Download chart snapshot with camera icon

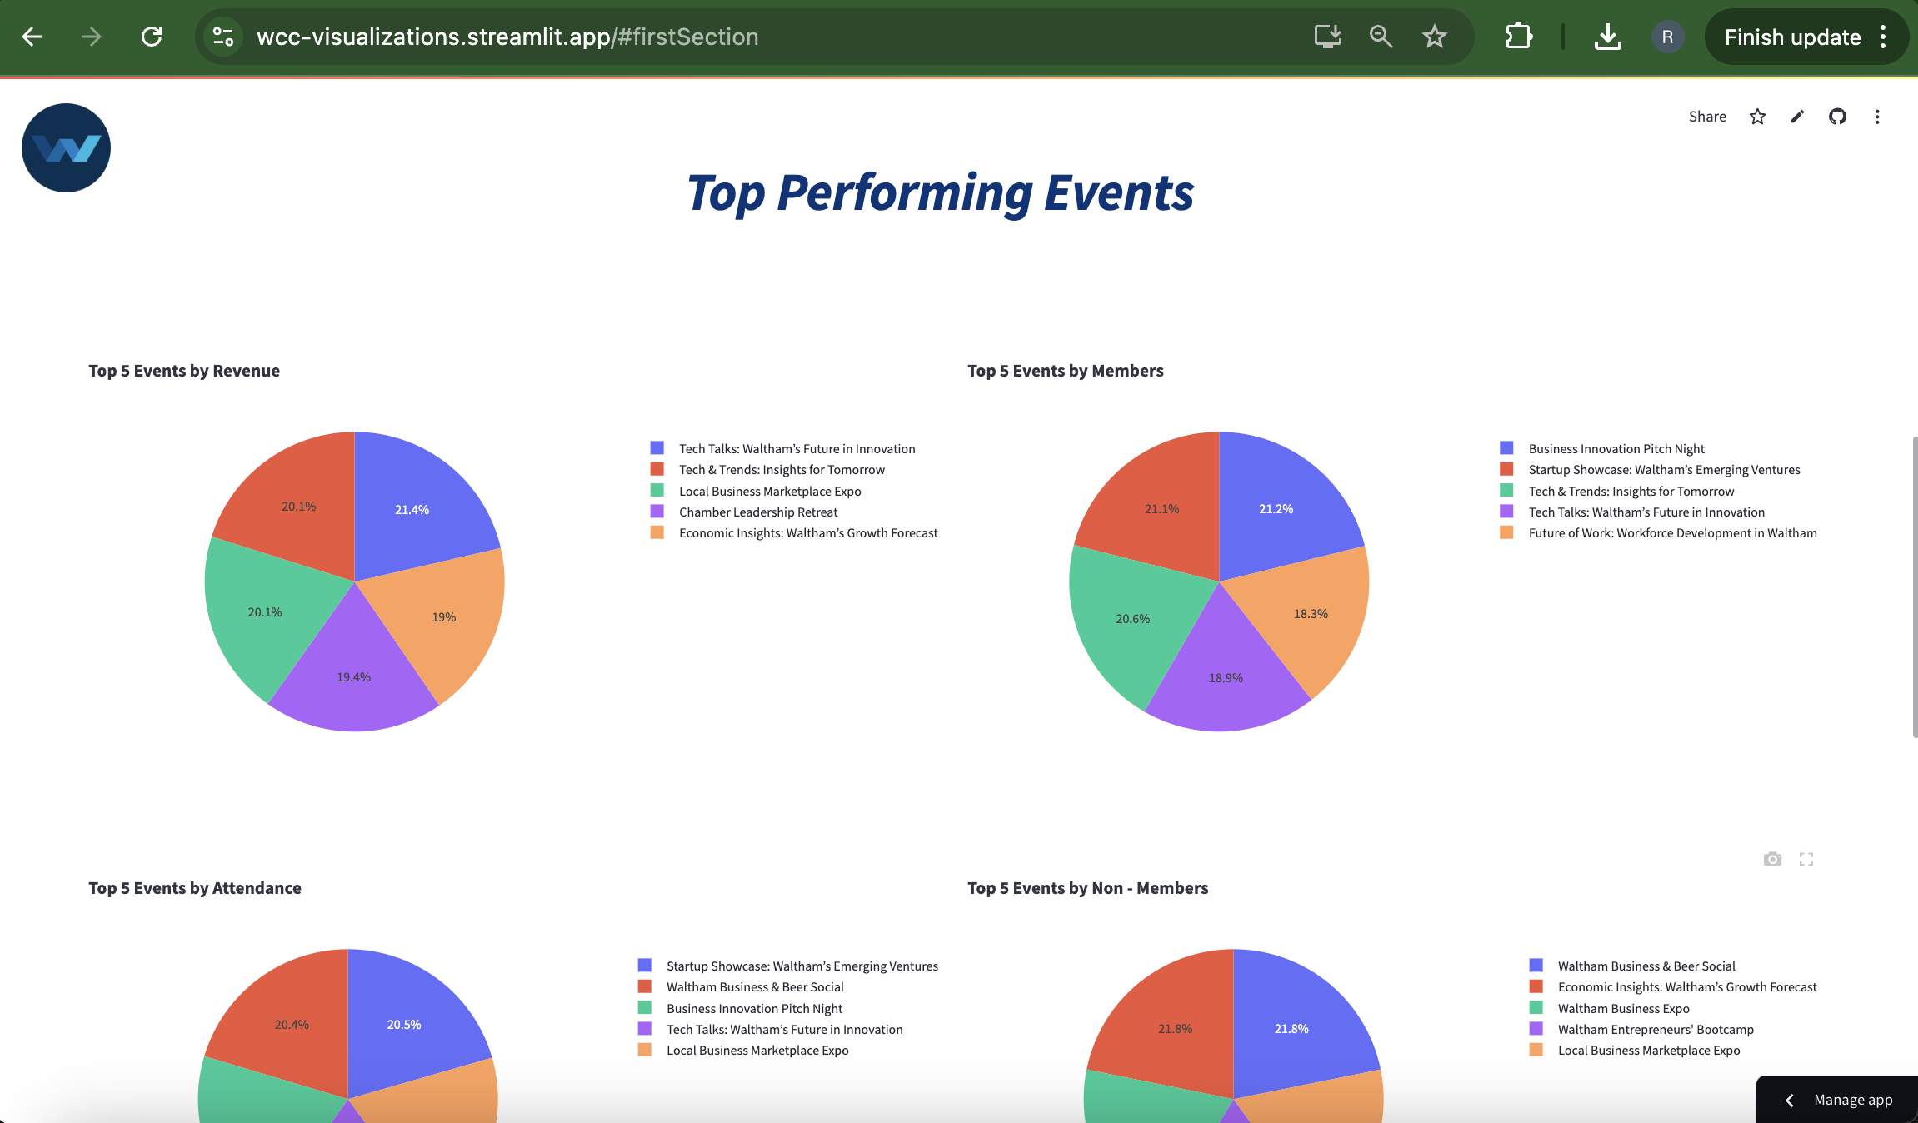click(x=1772, y=859)
